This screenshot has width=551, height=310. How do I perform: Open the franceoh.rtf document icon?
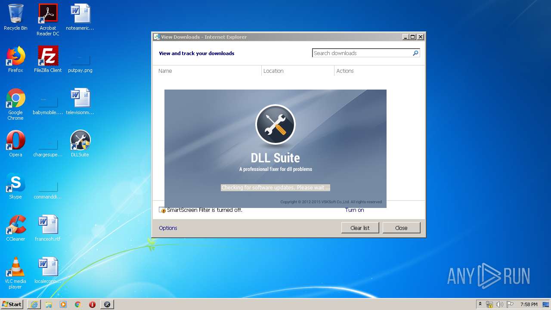[48, 228]
